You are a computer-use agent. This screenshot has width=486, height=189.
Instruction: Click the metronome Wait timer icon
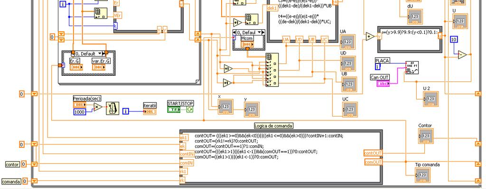[x=112, y=108]
